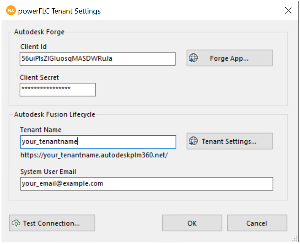Select the Tenant Name input box
This screenshot has width=300, height=244.
pyautogui.click(x=98, y=142)
